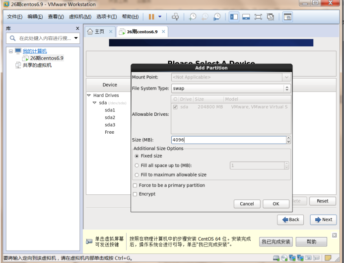
Task: Increase the Size (MB) value
Action: click(289, 138)
